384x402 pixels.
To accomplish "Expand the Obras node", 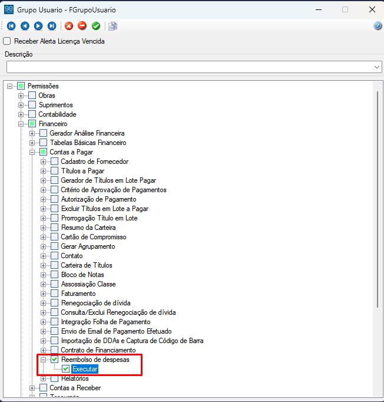I will pos(21,95).
